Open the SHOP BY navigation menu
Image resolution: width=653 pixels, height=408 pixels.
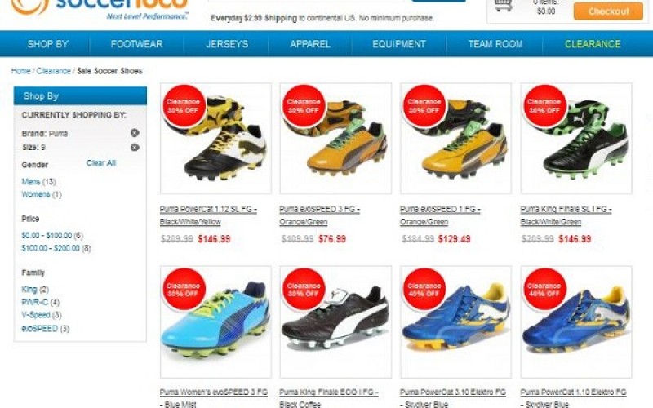pyautogui.click(x=48, y=44)
